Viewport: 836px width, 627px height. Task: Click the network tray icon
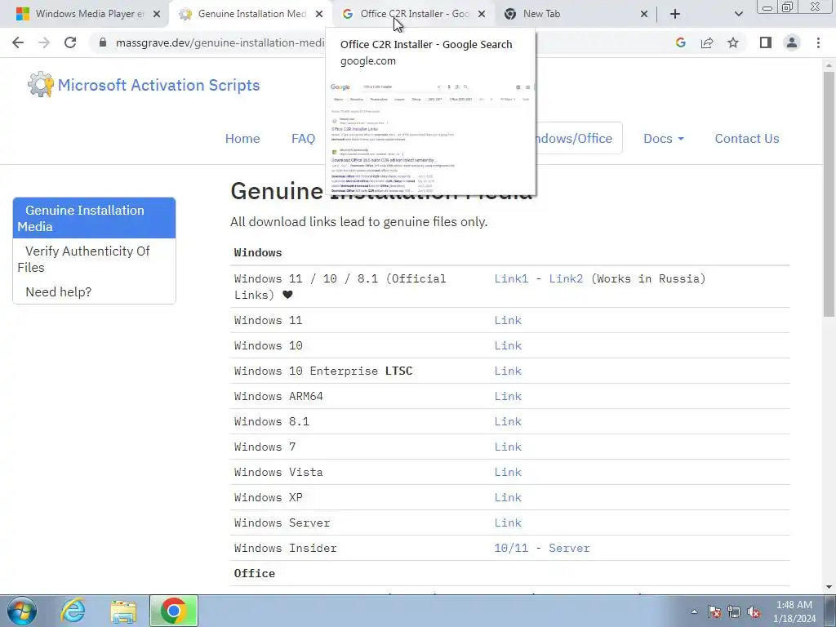pyautogui.click(x=734, y=612)
